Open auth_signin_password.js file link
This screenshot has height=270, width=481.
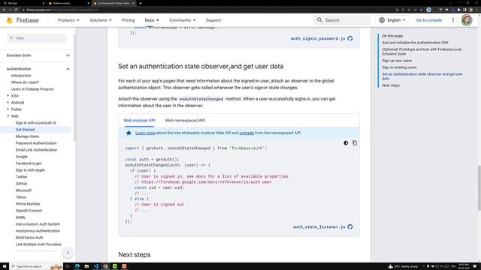coord(318,38)
